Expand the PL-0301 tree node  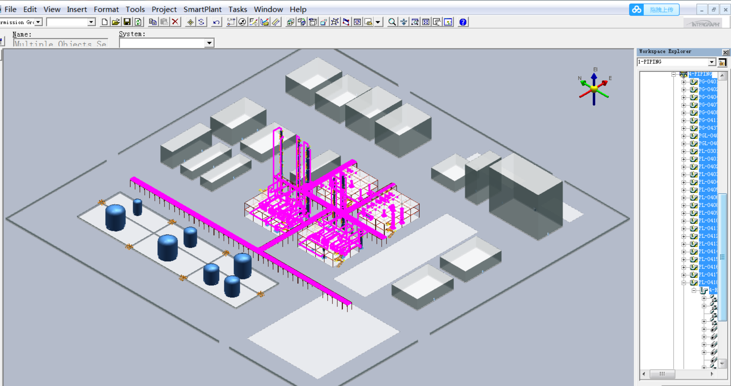coord(684,151)
